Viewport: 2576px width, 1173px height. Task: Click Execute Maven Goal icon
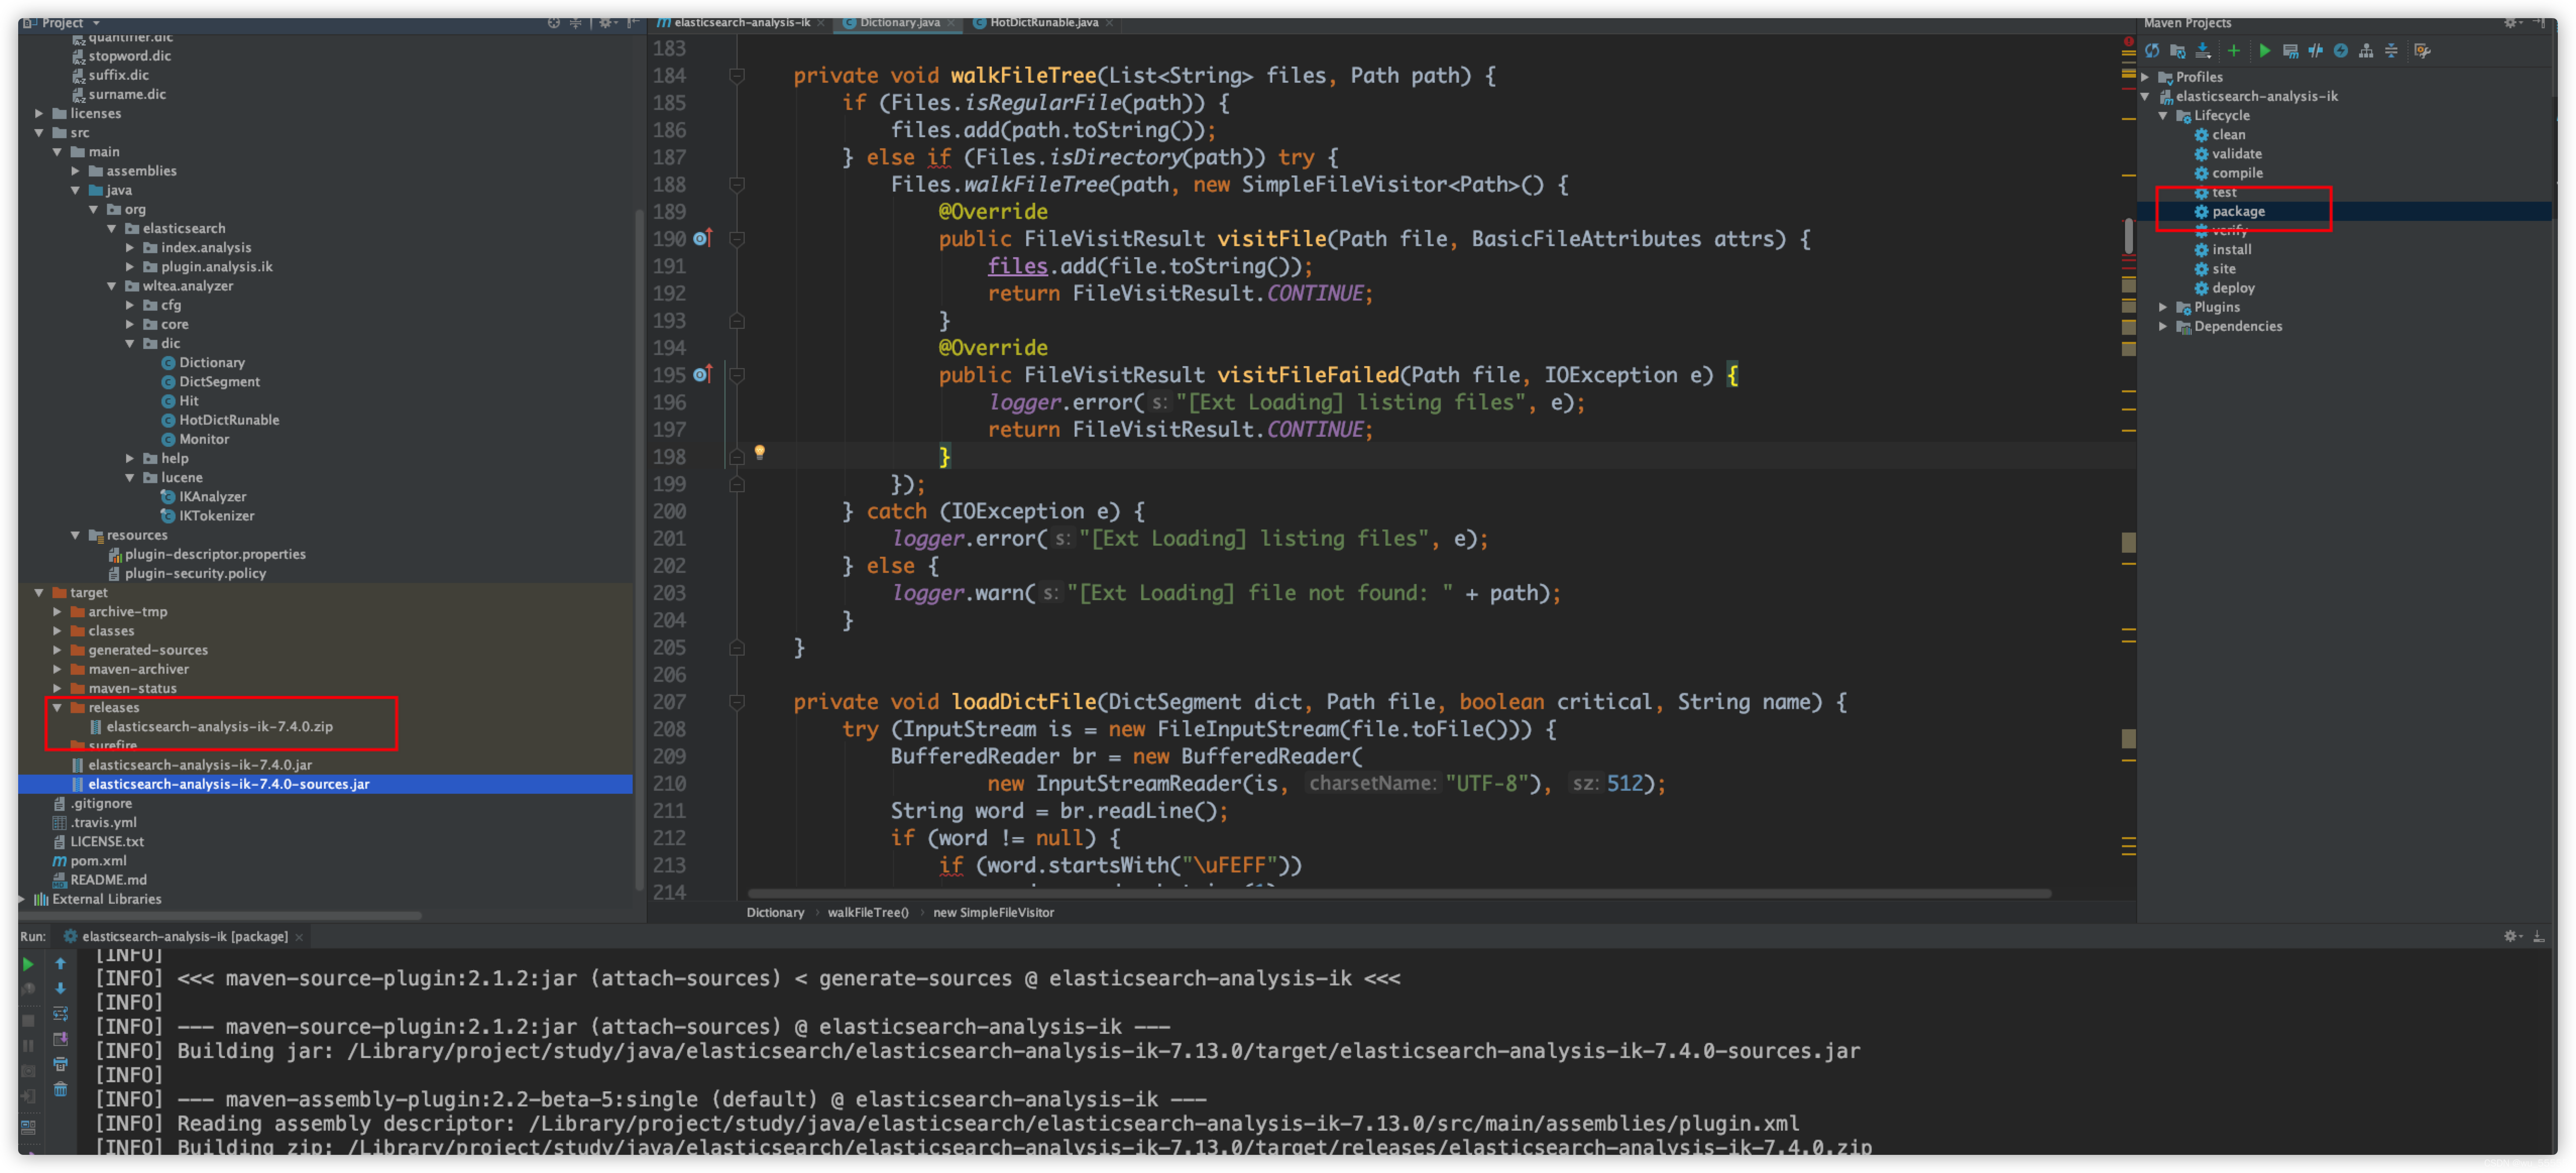click(x=2290, y=51)
